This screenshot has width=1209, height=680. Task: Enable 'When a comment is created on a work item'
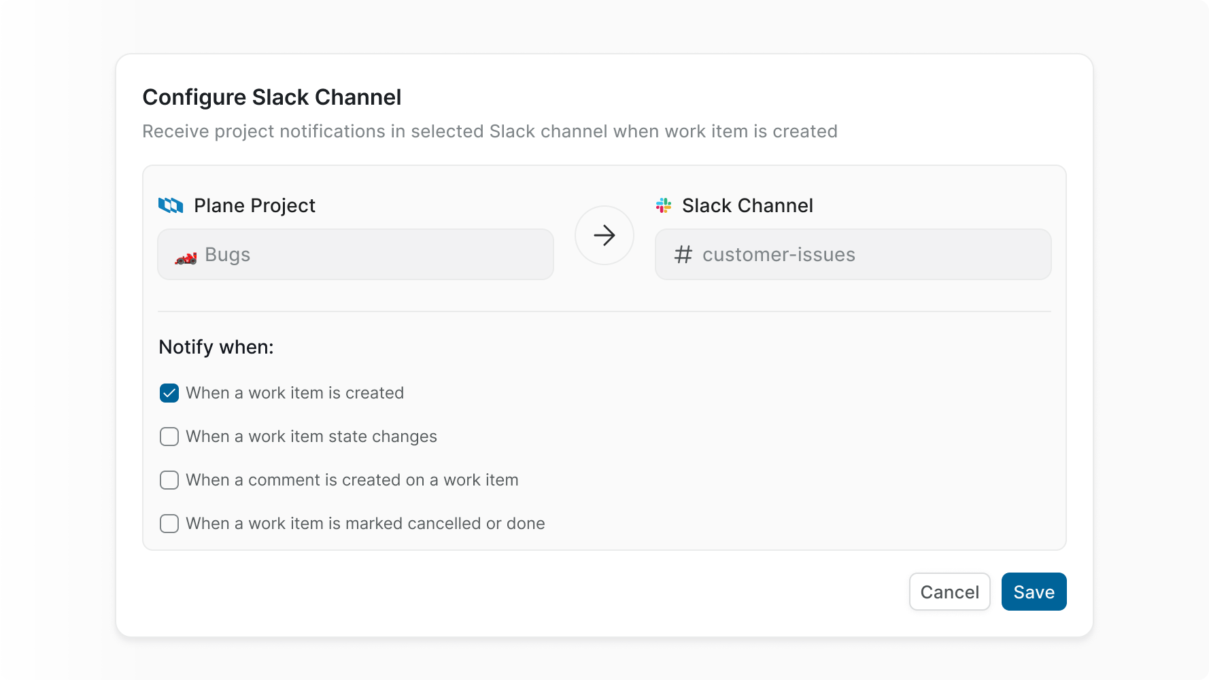pyautogui.click(x=169, y=480)
